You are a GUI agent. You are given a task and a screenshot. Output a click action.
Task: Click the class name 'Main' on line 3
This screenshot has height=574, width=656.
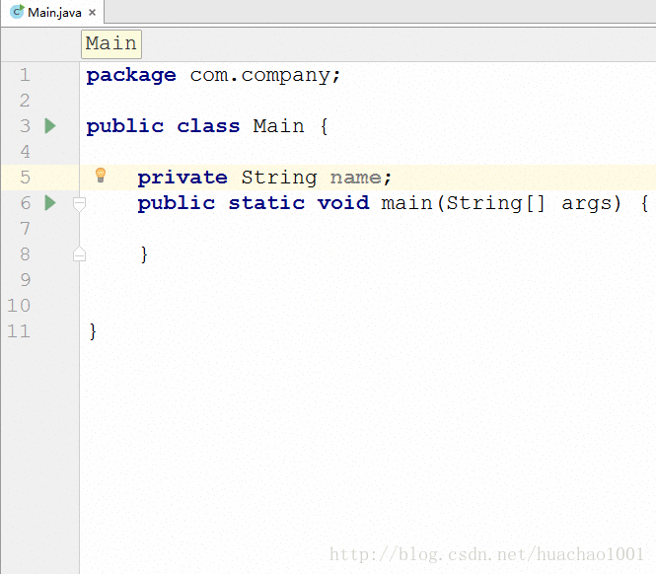click(x=278, y=126)
